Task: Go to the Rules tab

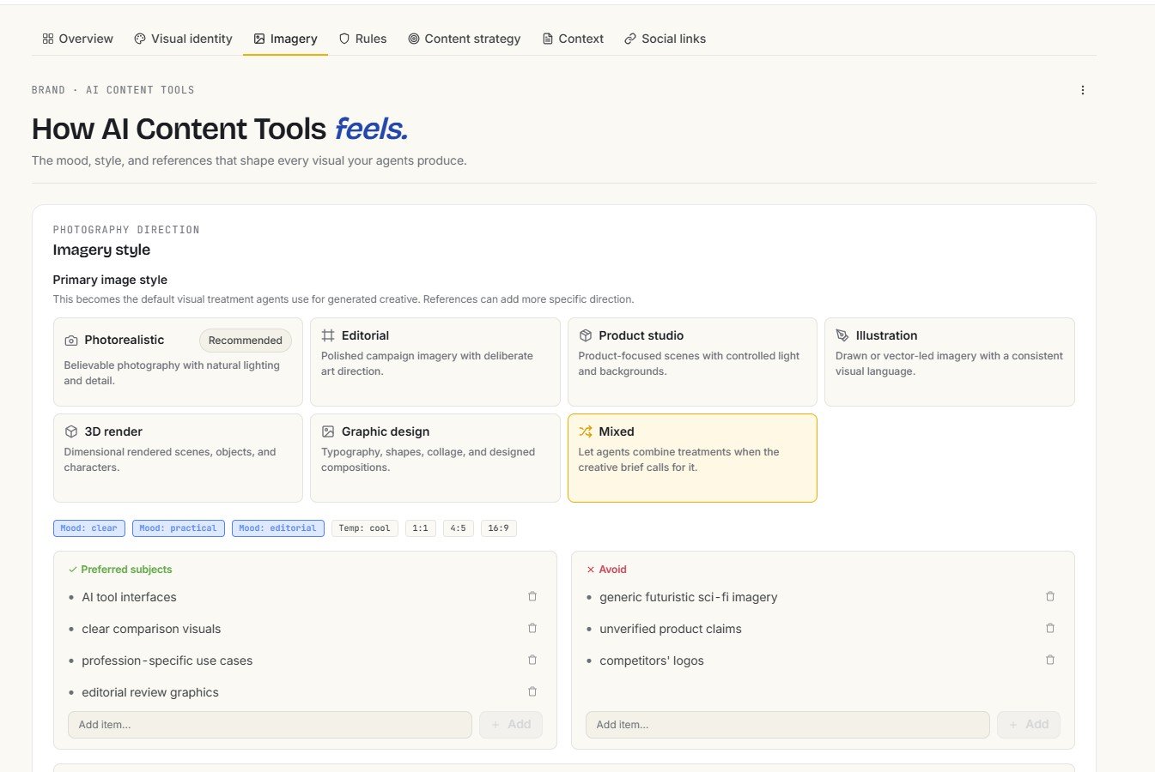Action: (362, 39)
